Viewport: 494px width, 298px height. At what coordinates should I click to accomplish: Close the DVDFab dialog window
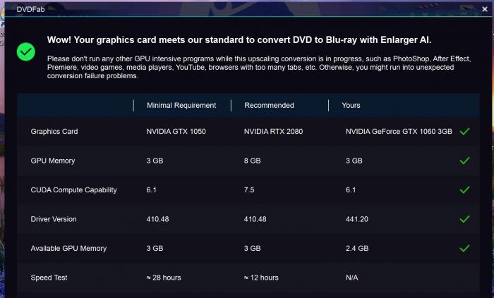tap(485, 9)
